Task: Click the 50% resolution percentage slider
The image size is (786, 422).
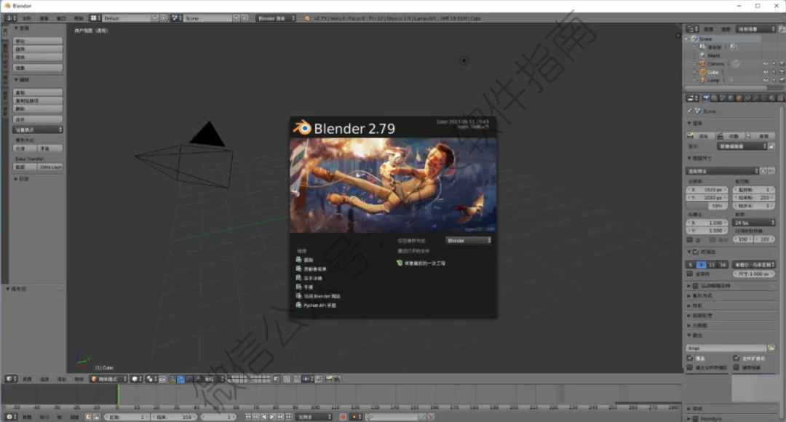Action: click(706, 205)
